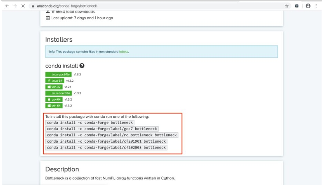Bookmark this page with the star icon
Image resolution: width=322 pixels, height=185 pixels.
pyautogui.click(x=287, y=6)
